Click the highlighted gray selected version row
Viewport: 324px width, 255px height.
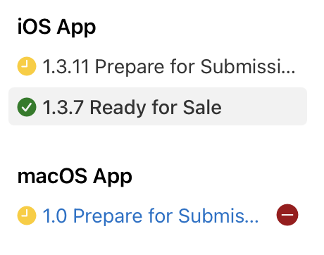(x=158, y=106)
